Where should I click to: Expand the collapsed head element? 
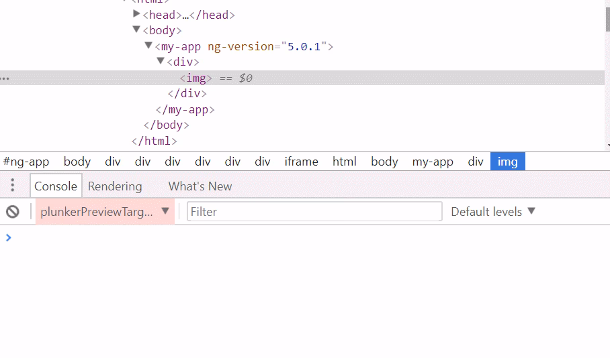(x=137, y=14)
